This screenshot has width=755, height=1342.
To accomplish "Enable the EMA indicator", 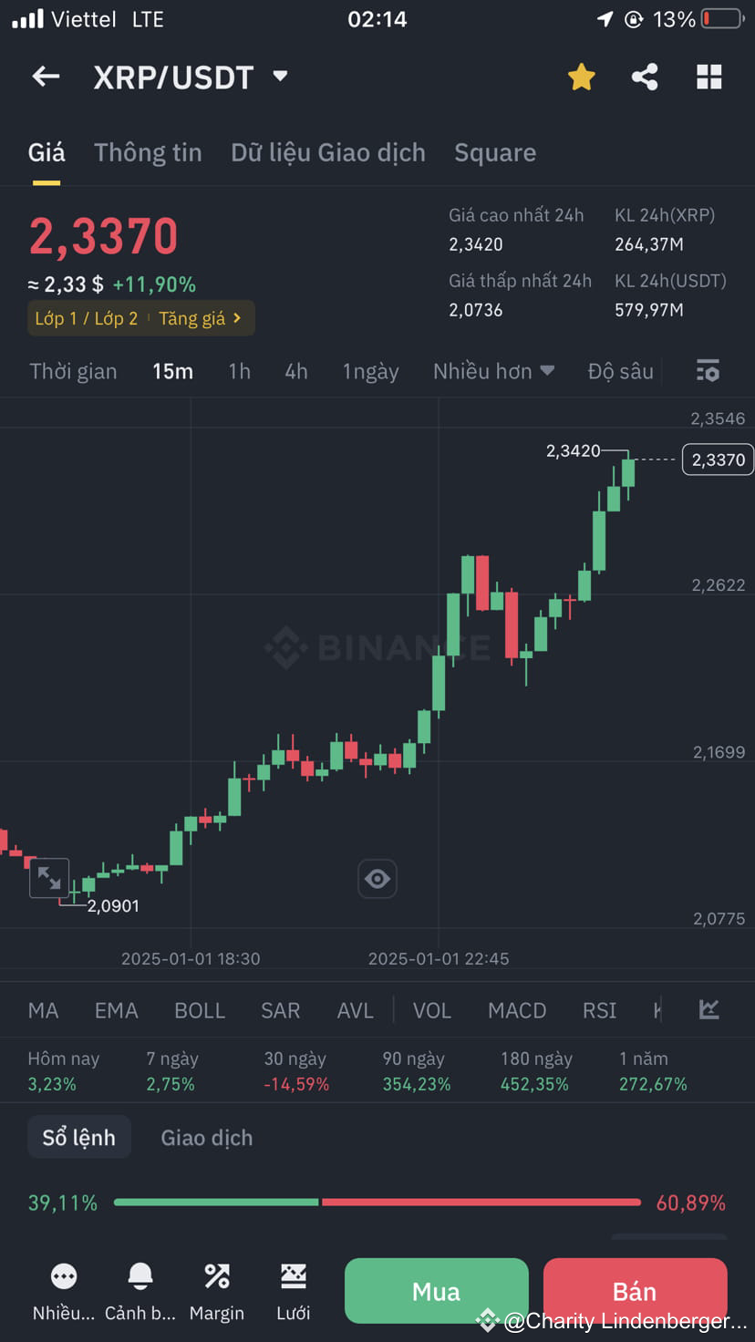I will pos(117,1010).
